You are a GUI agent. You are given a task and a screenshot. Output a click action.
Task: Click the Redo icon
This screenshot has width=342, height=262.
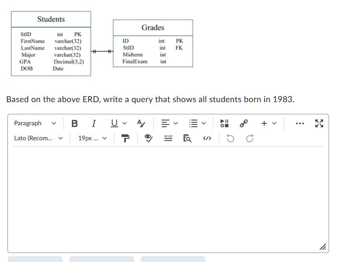(249, 138)
